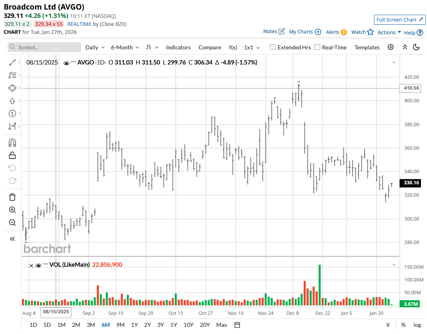Open AVGO series options ellipsis
Screen dimensions: 427x334
tap(73, 62)
